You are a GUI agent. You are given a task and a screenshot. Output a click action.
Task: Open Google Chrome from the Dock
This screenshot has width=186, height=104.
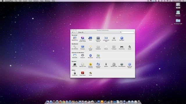[x=64, y=102]
